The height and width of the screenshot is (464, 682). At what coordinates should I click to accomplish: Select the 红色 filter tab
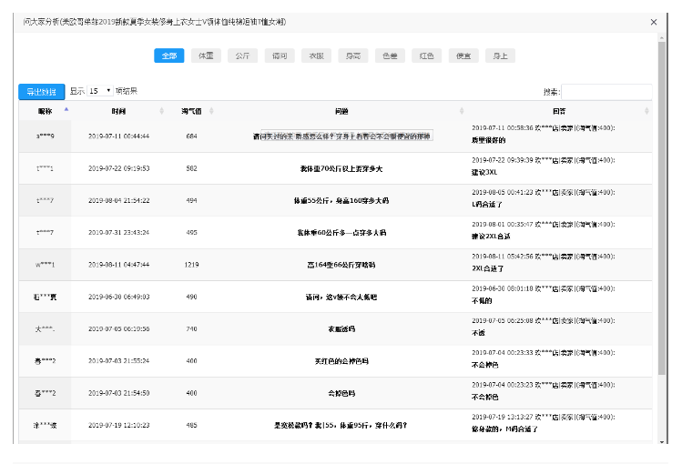click(x=427, y=55)
